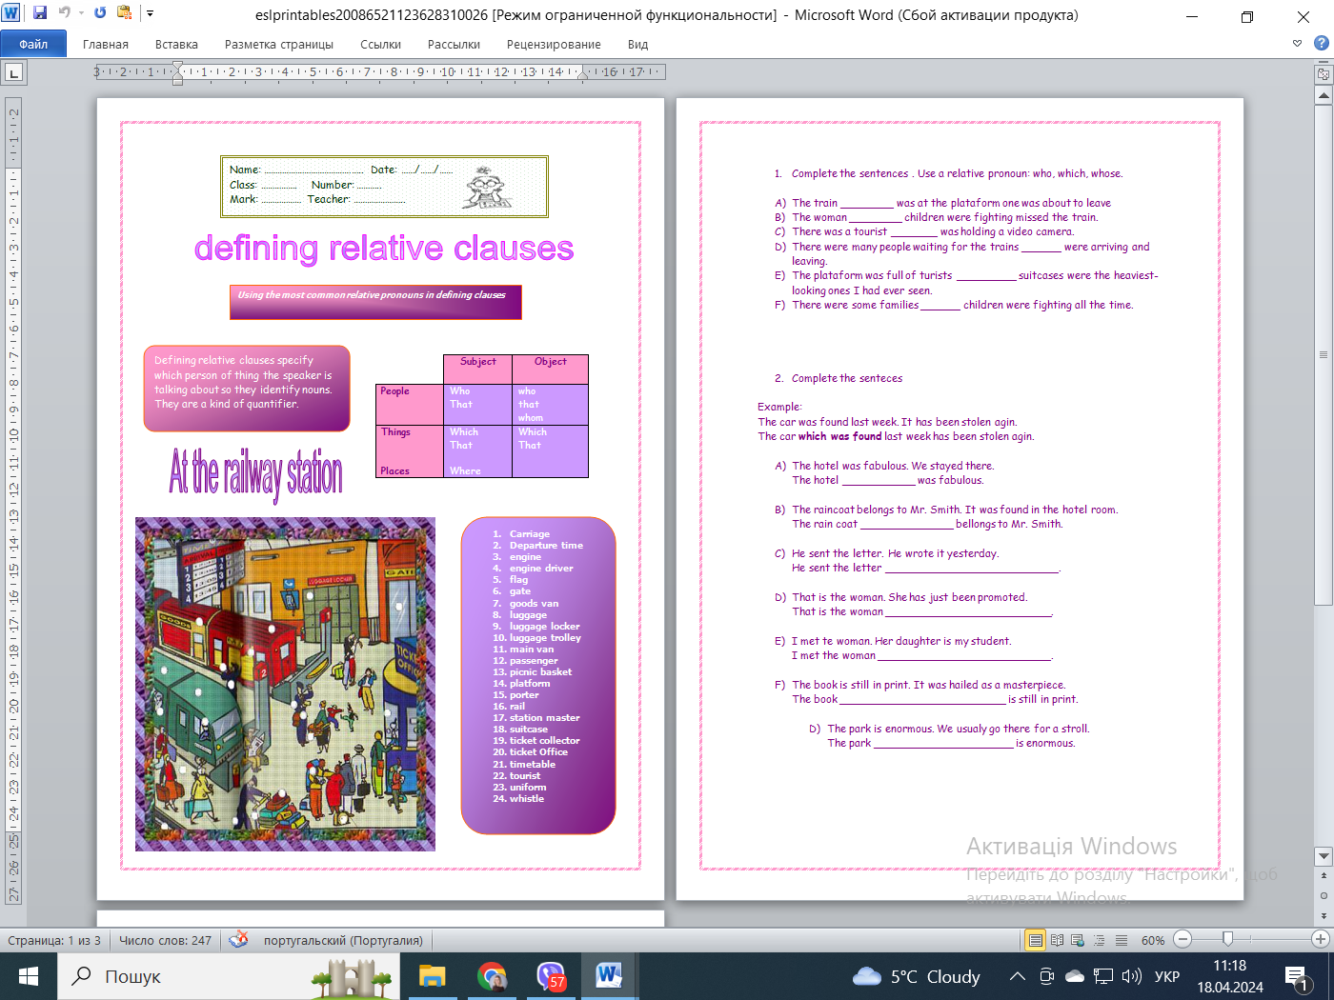This screenshot has width=1334, height=1000.
Task: Open the Undo history dropdown arrow
Action: (x=81, y=13)
